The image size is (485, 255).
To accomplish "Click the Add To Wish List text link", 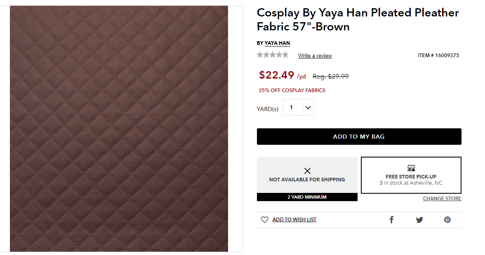I will [294, 220].
